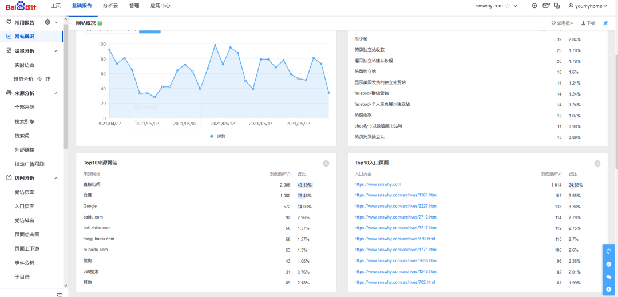Open the youmyhome account dropdown
The height and width of the screenshot is (297, 618).
[589, 6]
